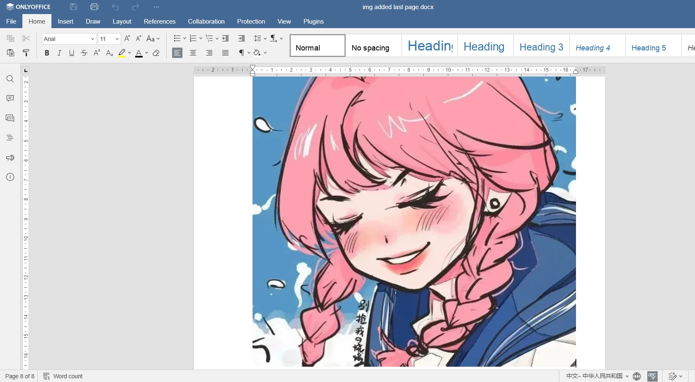Align paragraph left
The height and width of the screenshot is (382, 695).
(177, 53)
